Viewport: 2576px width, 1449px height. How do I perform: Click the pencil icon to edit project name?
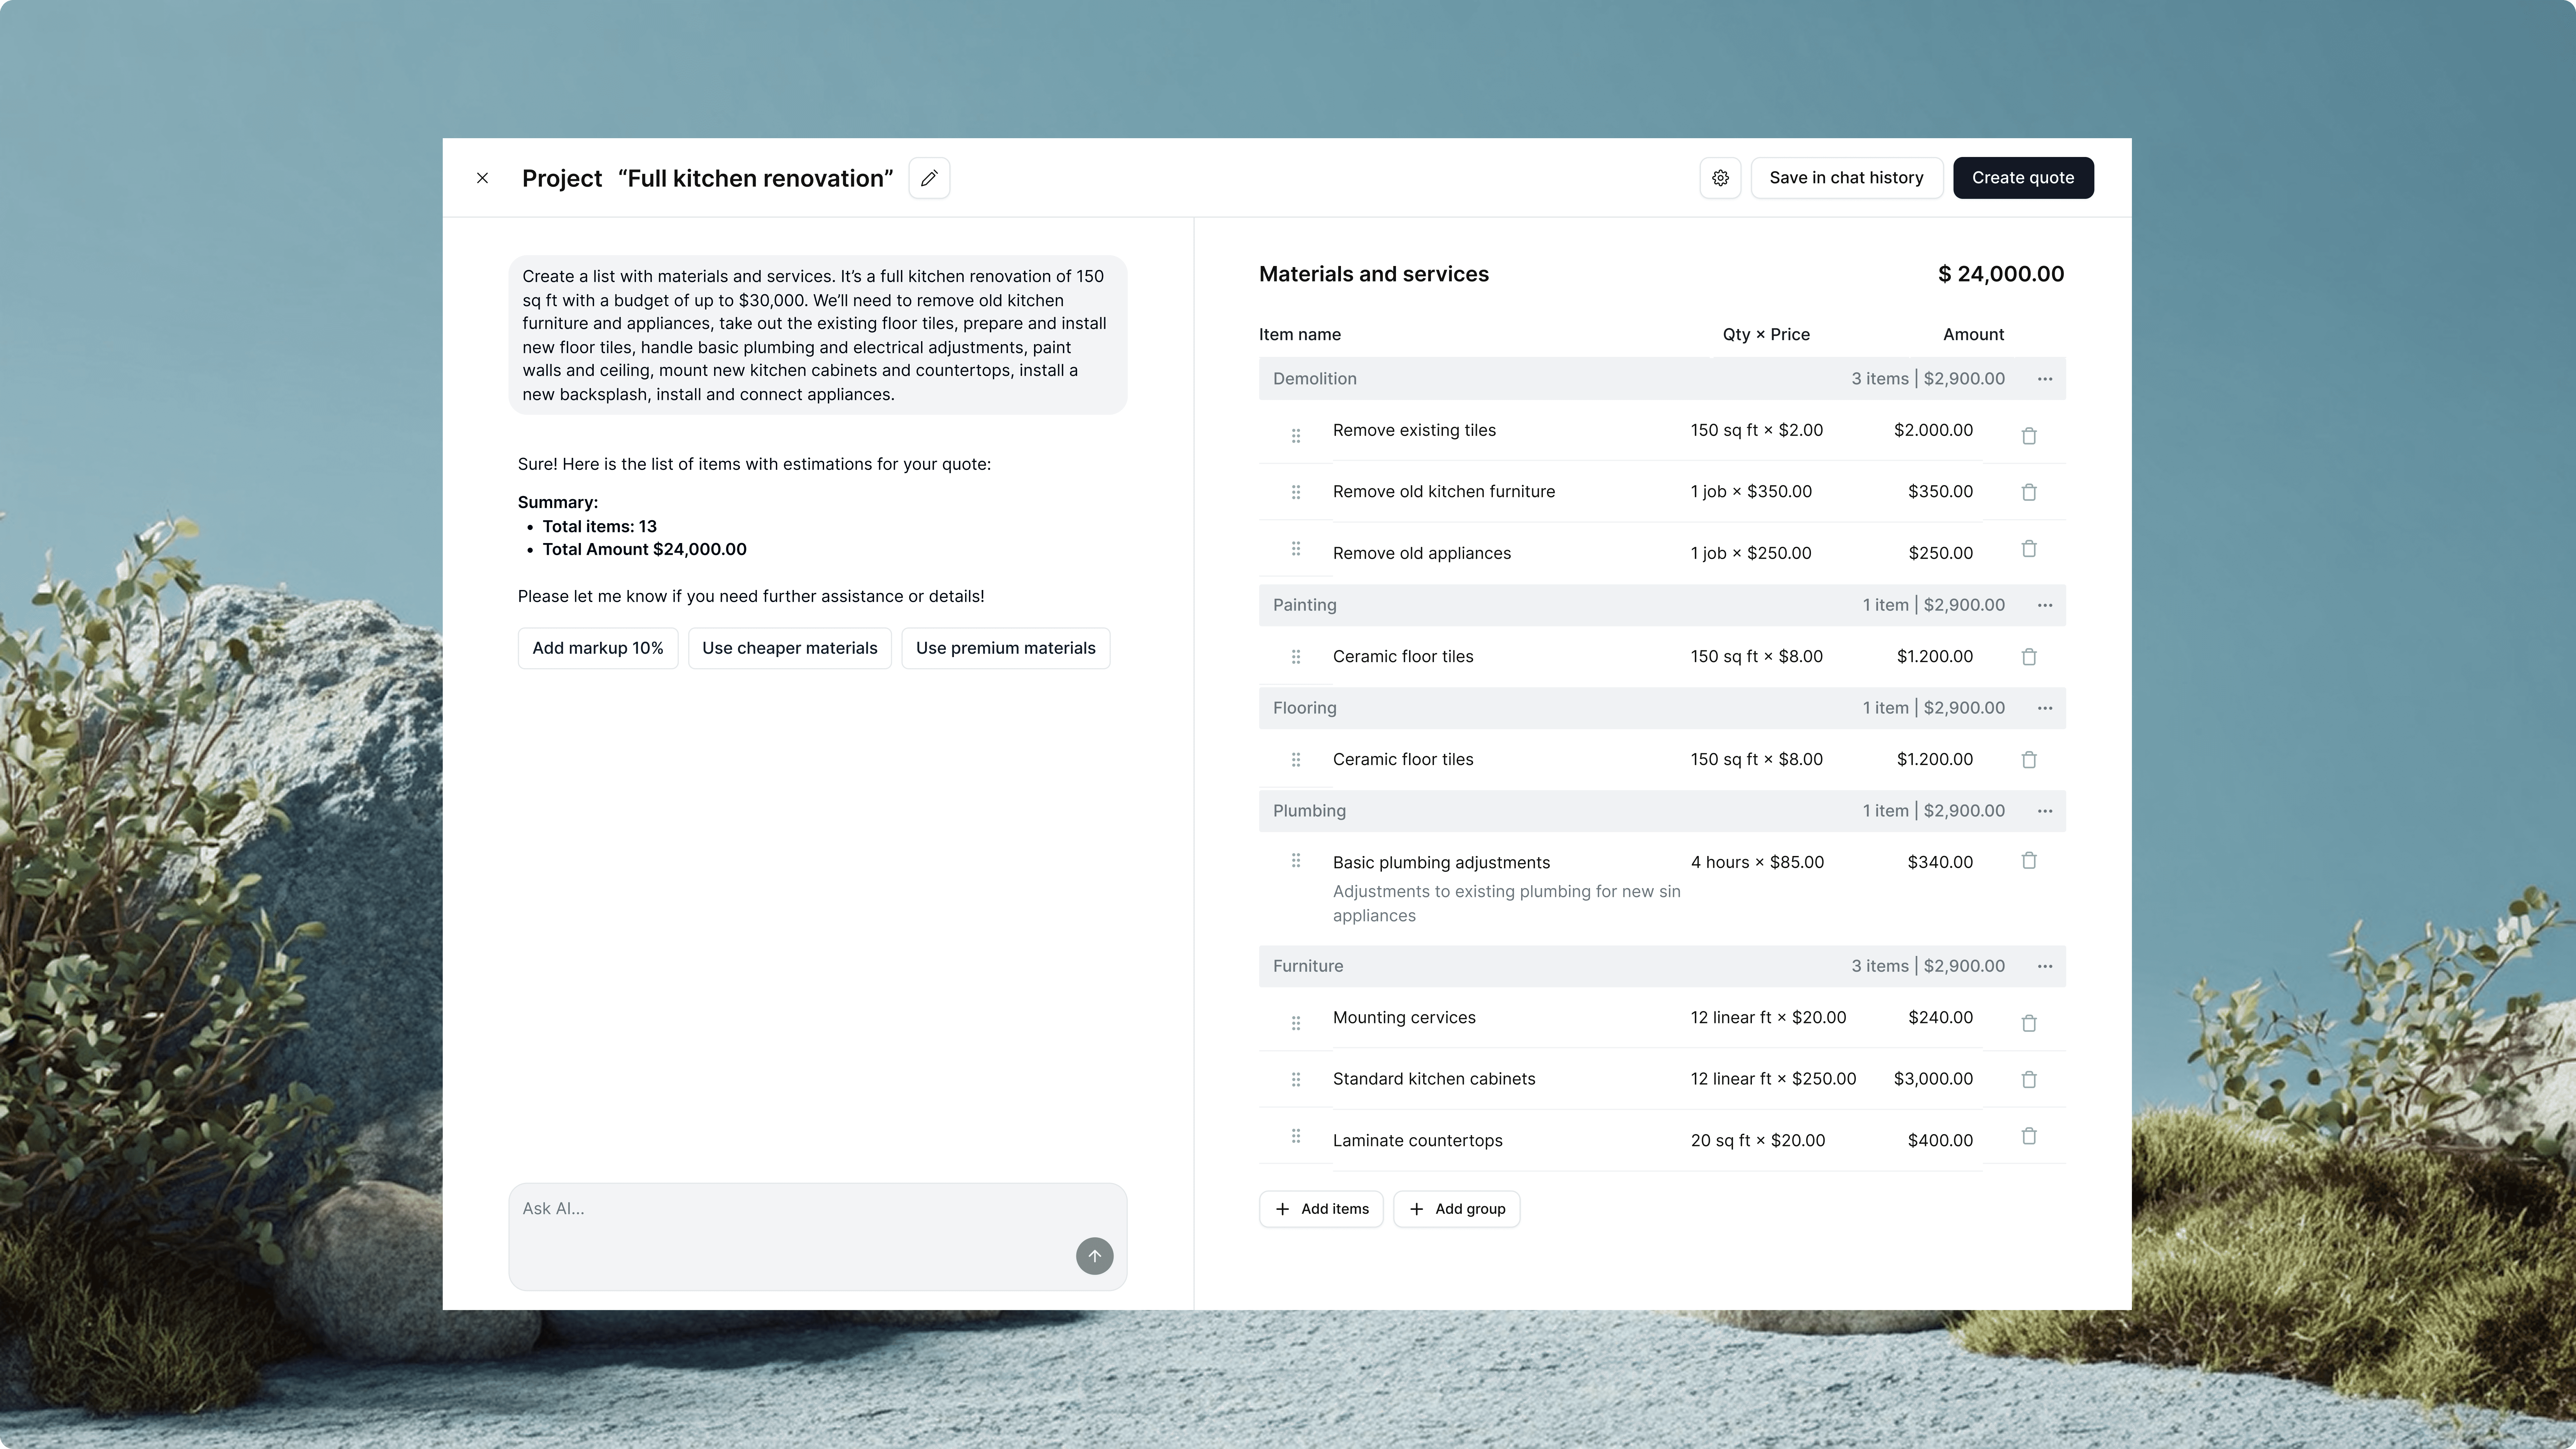(929, 178)
